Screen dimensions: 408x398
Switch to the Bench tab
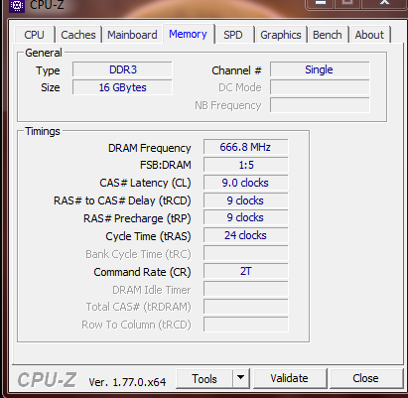click(328, 35)
